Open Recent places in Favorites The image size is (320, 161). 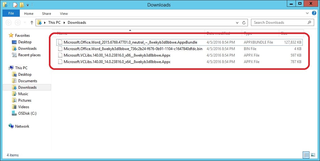[x=29, y=55]
